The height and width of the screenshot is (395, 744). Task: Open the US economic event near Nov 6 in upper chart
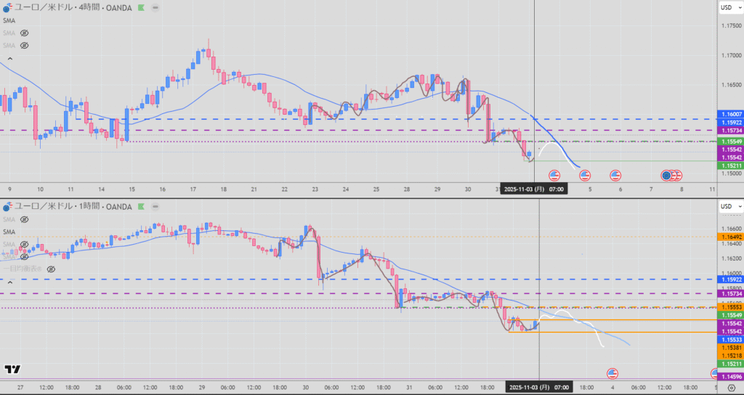click(615, 175)
